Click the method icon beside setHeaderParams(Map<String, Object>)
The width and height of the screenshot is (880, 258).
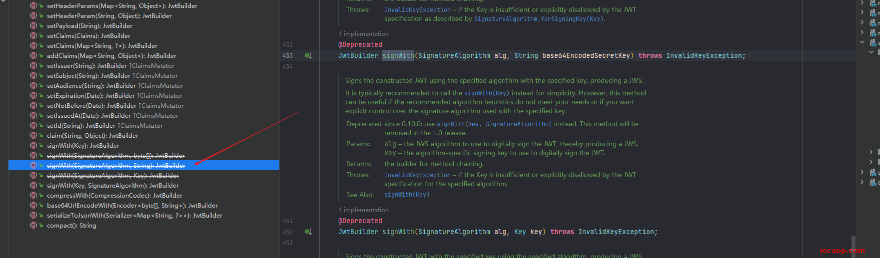click(x=33, y=5)
